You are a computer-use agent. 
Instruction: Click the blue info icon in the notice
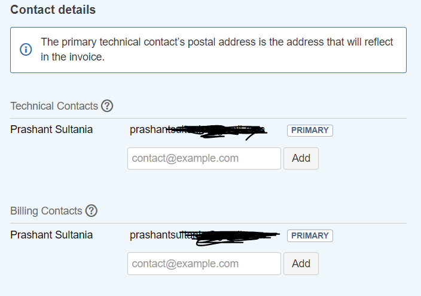click(26, 50)
